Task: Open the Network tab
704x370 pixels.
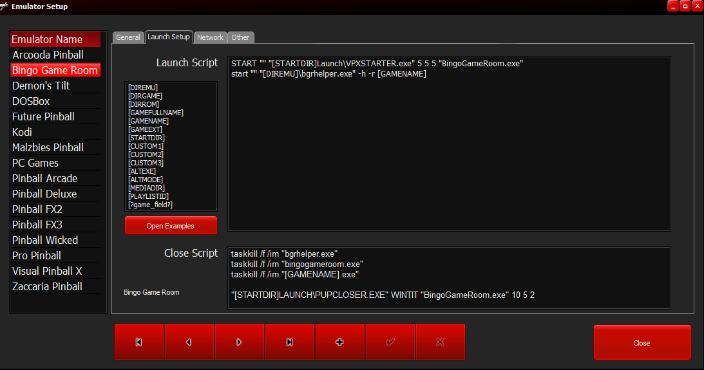Action: click(x=210, y=37)
